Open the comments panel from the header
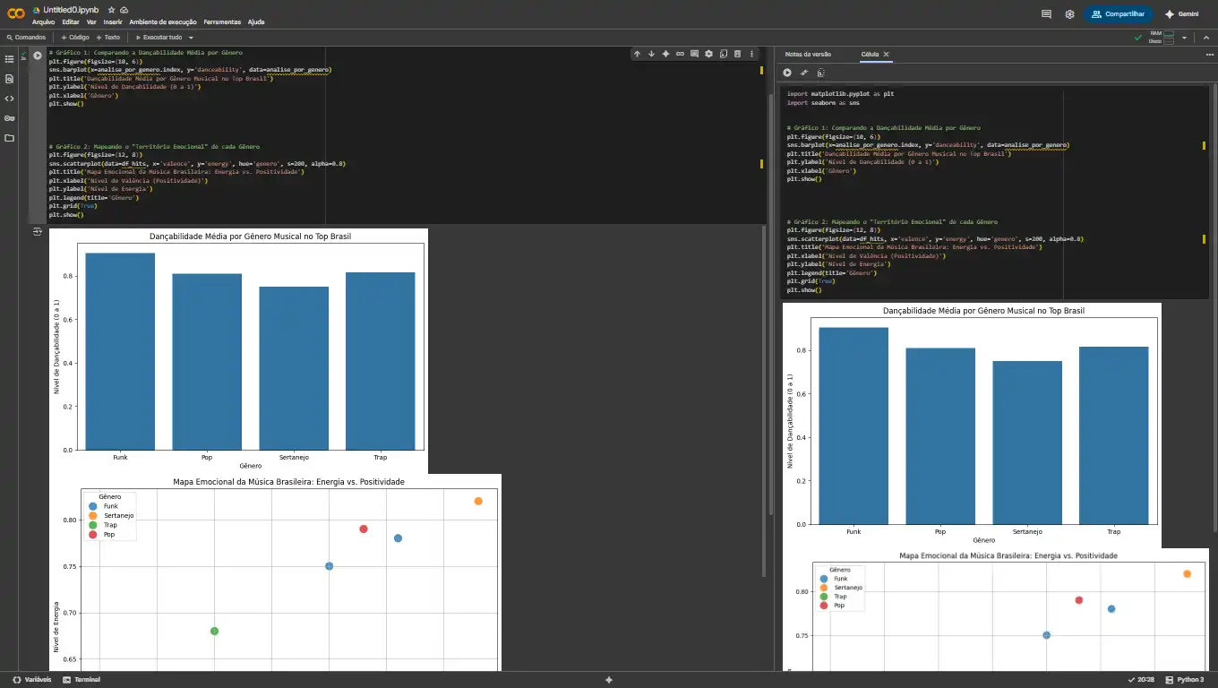Viewport: 1218px width, 688px height. click(x=1046, y=14)
